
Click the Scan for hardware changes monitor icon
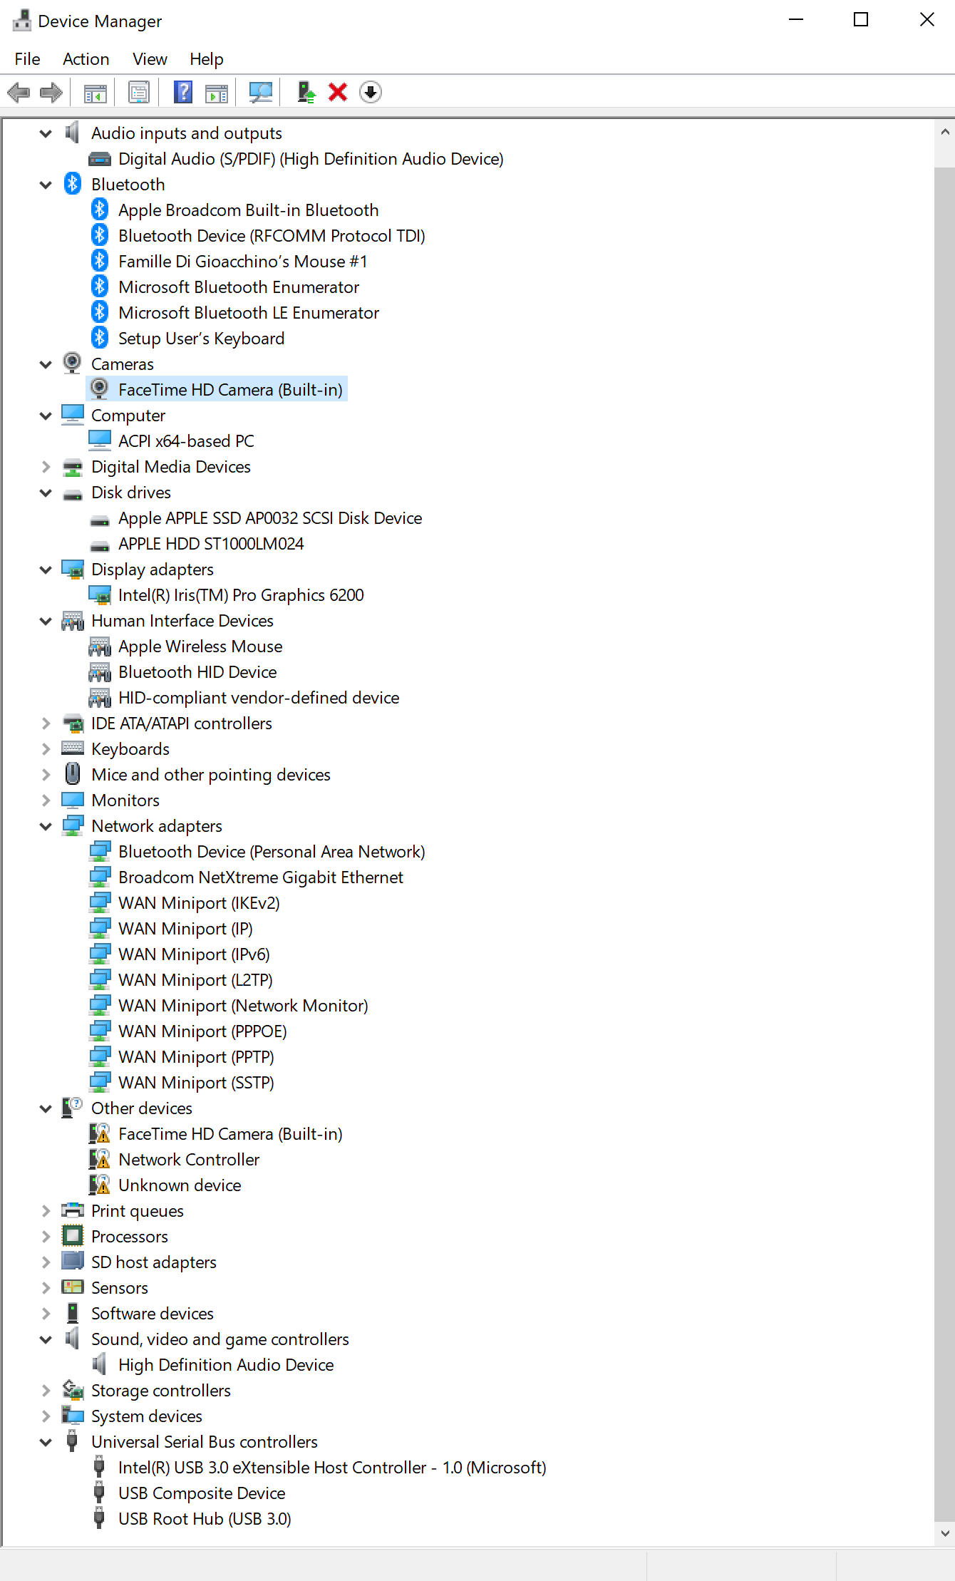pyautogui.click(x=261, y=92)
